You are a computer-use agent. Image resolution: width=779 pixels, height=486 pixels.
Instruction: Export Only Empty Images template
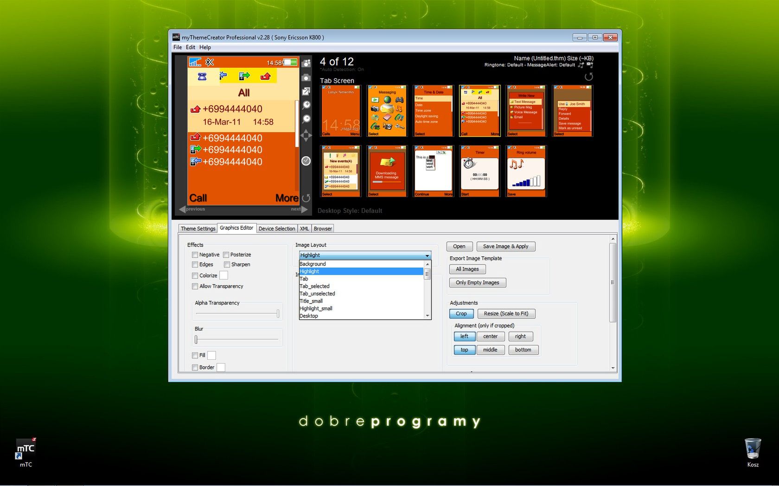(x=478, y=282)
